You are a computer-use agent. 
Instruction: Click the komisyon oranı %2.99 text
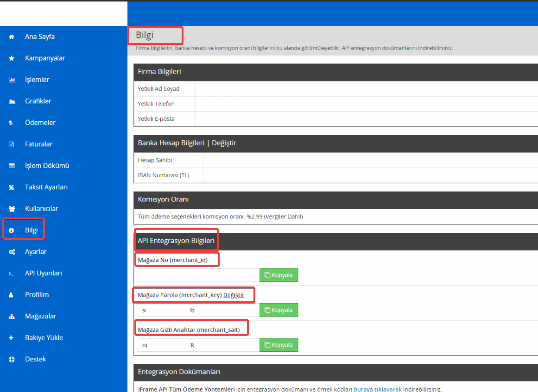(x=220, y=217)
